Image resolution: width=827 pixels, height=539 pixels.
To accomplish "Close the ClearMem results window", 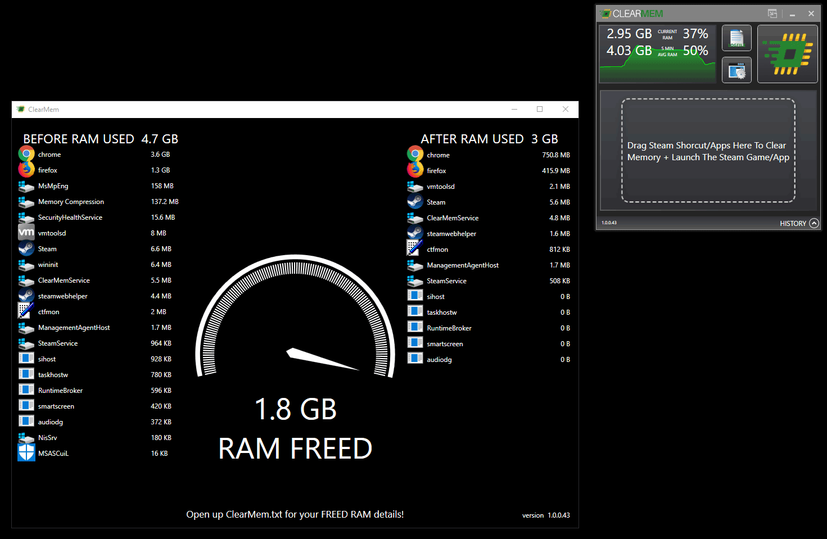I will click(x=566, y=109).
